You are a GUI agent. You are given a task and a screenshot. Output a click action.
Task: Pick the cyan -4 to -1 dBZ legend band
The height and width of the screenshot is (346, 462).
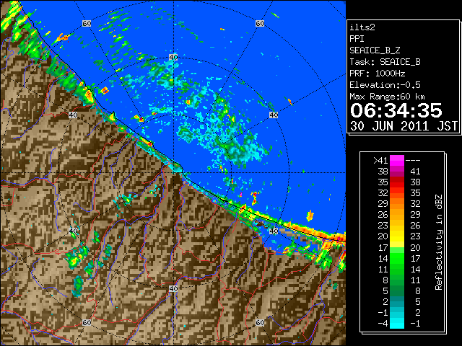397,323
